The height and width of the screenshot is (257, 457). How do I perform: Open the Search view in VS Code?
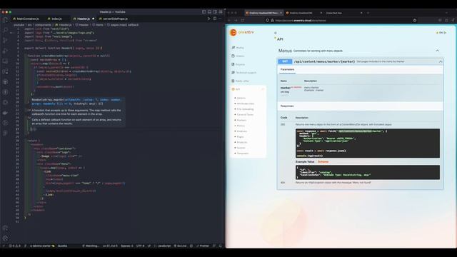coord(5,30)
